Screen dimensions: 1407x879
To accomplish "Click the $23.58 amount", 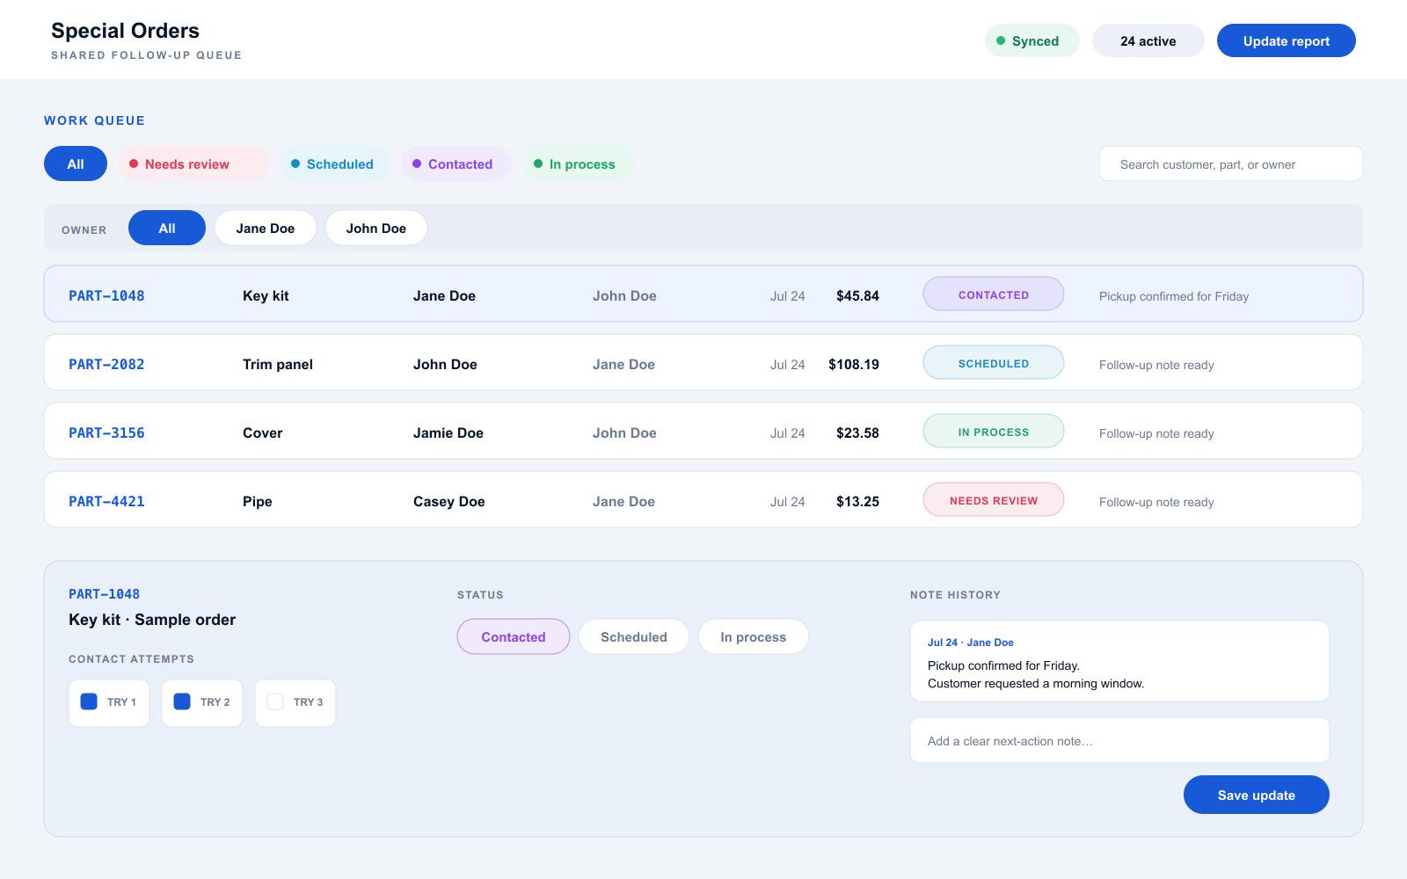I will [857, 432].
